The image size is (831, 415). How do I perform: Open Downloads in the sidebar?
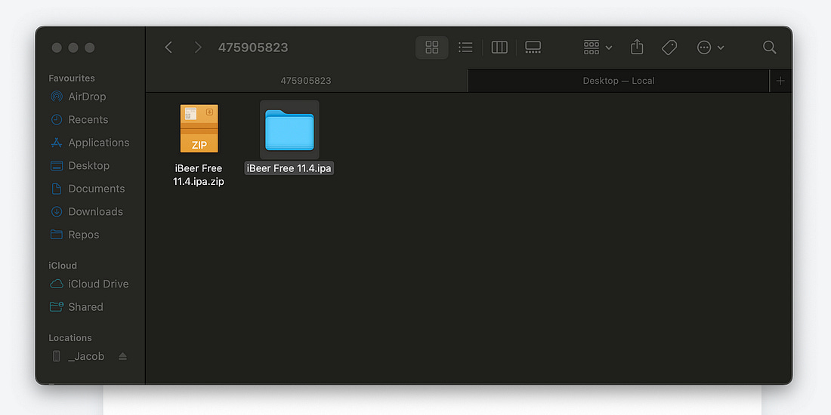coord(86,212)
